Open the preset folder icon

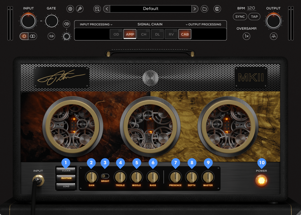pyautogui.click(x=205, y=9)
